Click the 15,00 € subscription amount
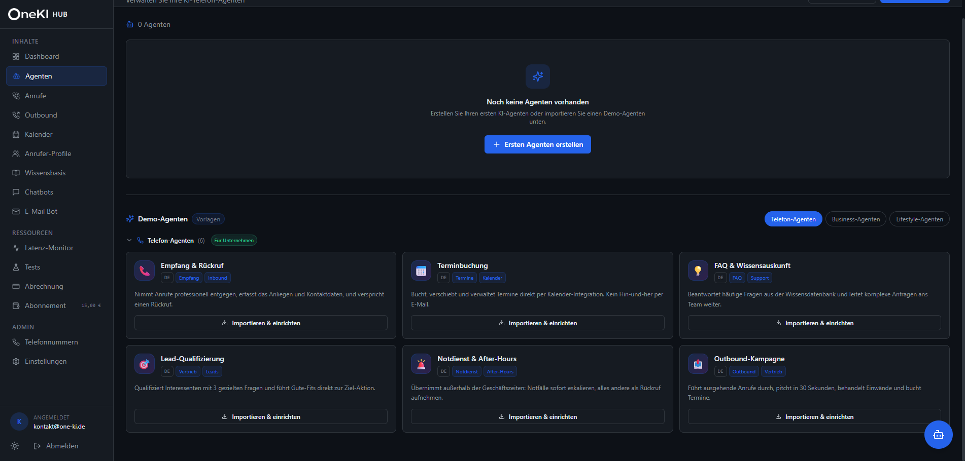 point(91,305)
